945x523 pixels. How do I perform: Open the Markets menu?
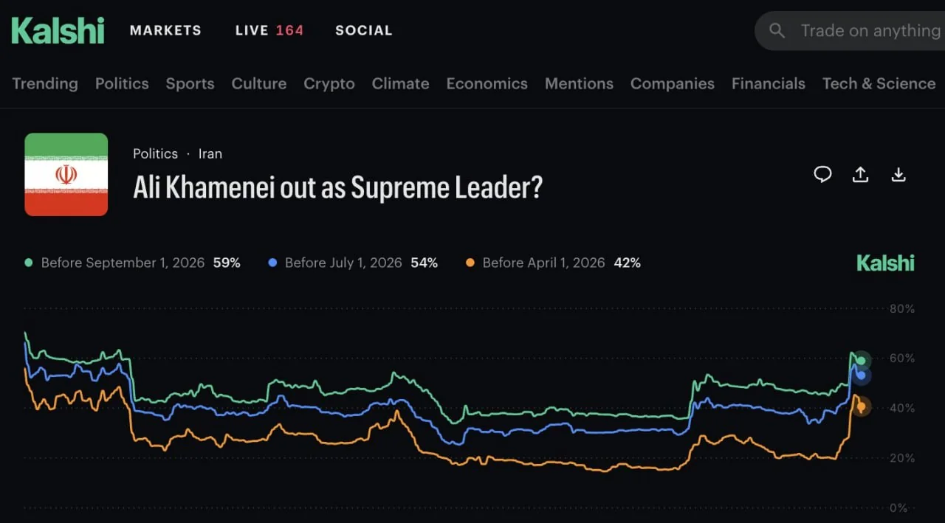point(165,30)
